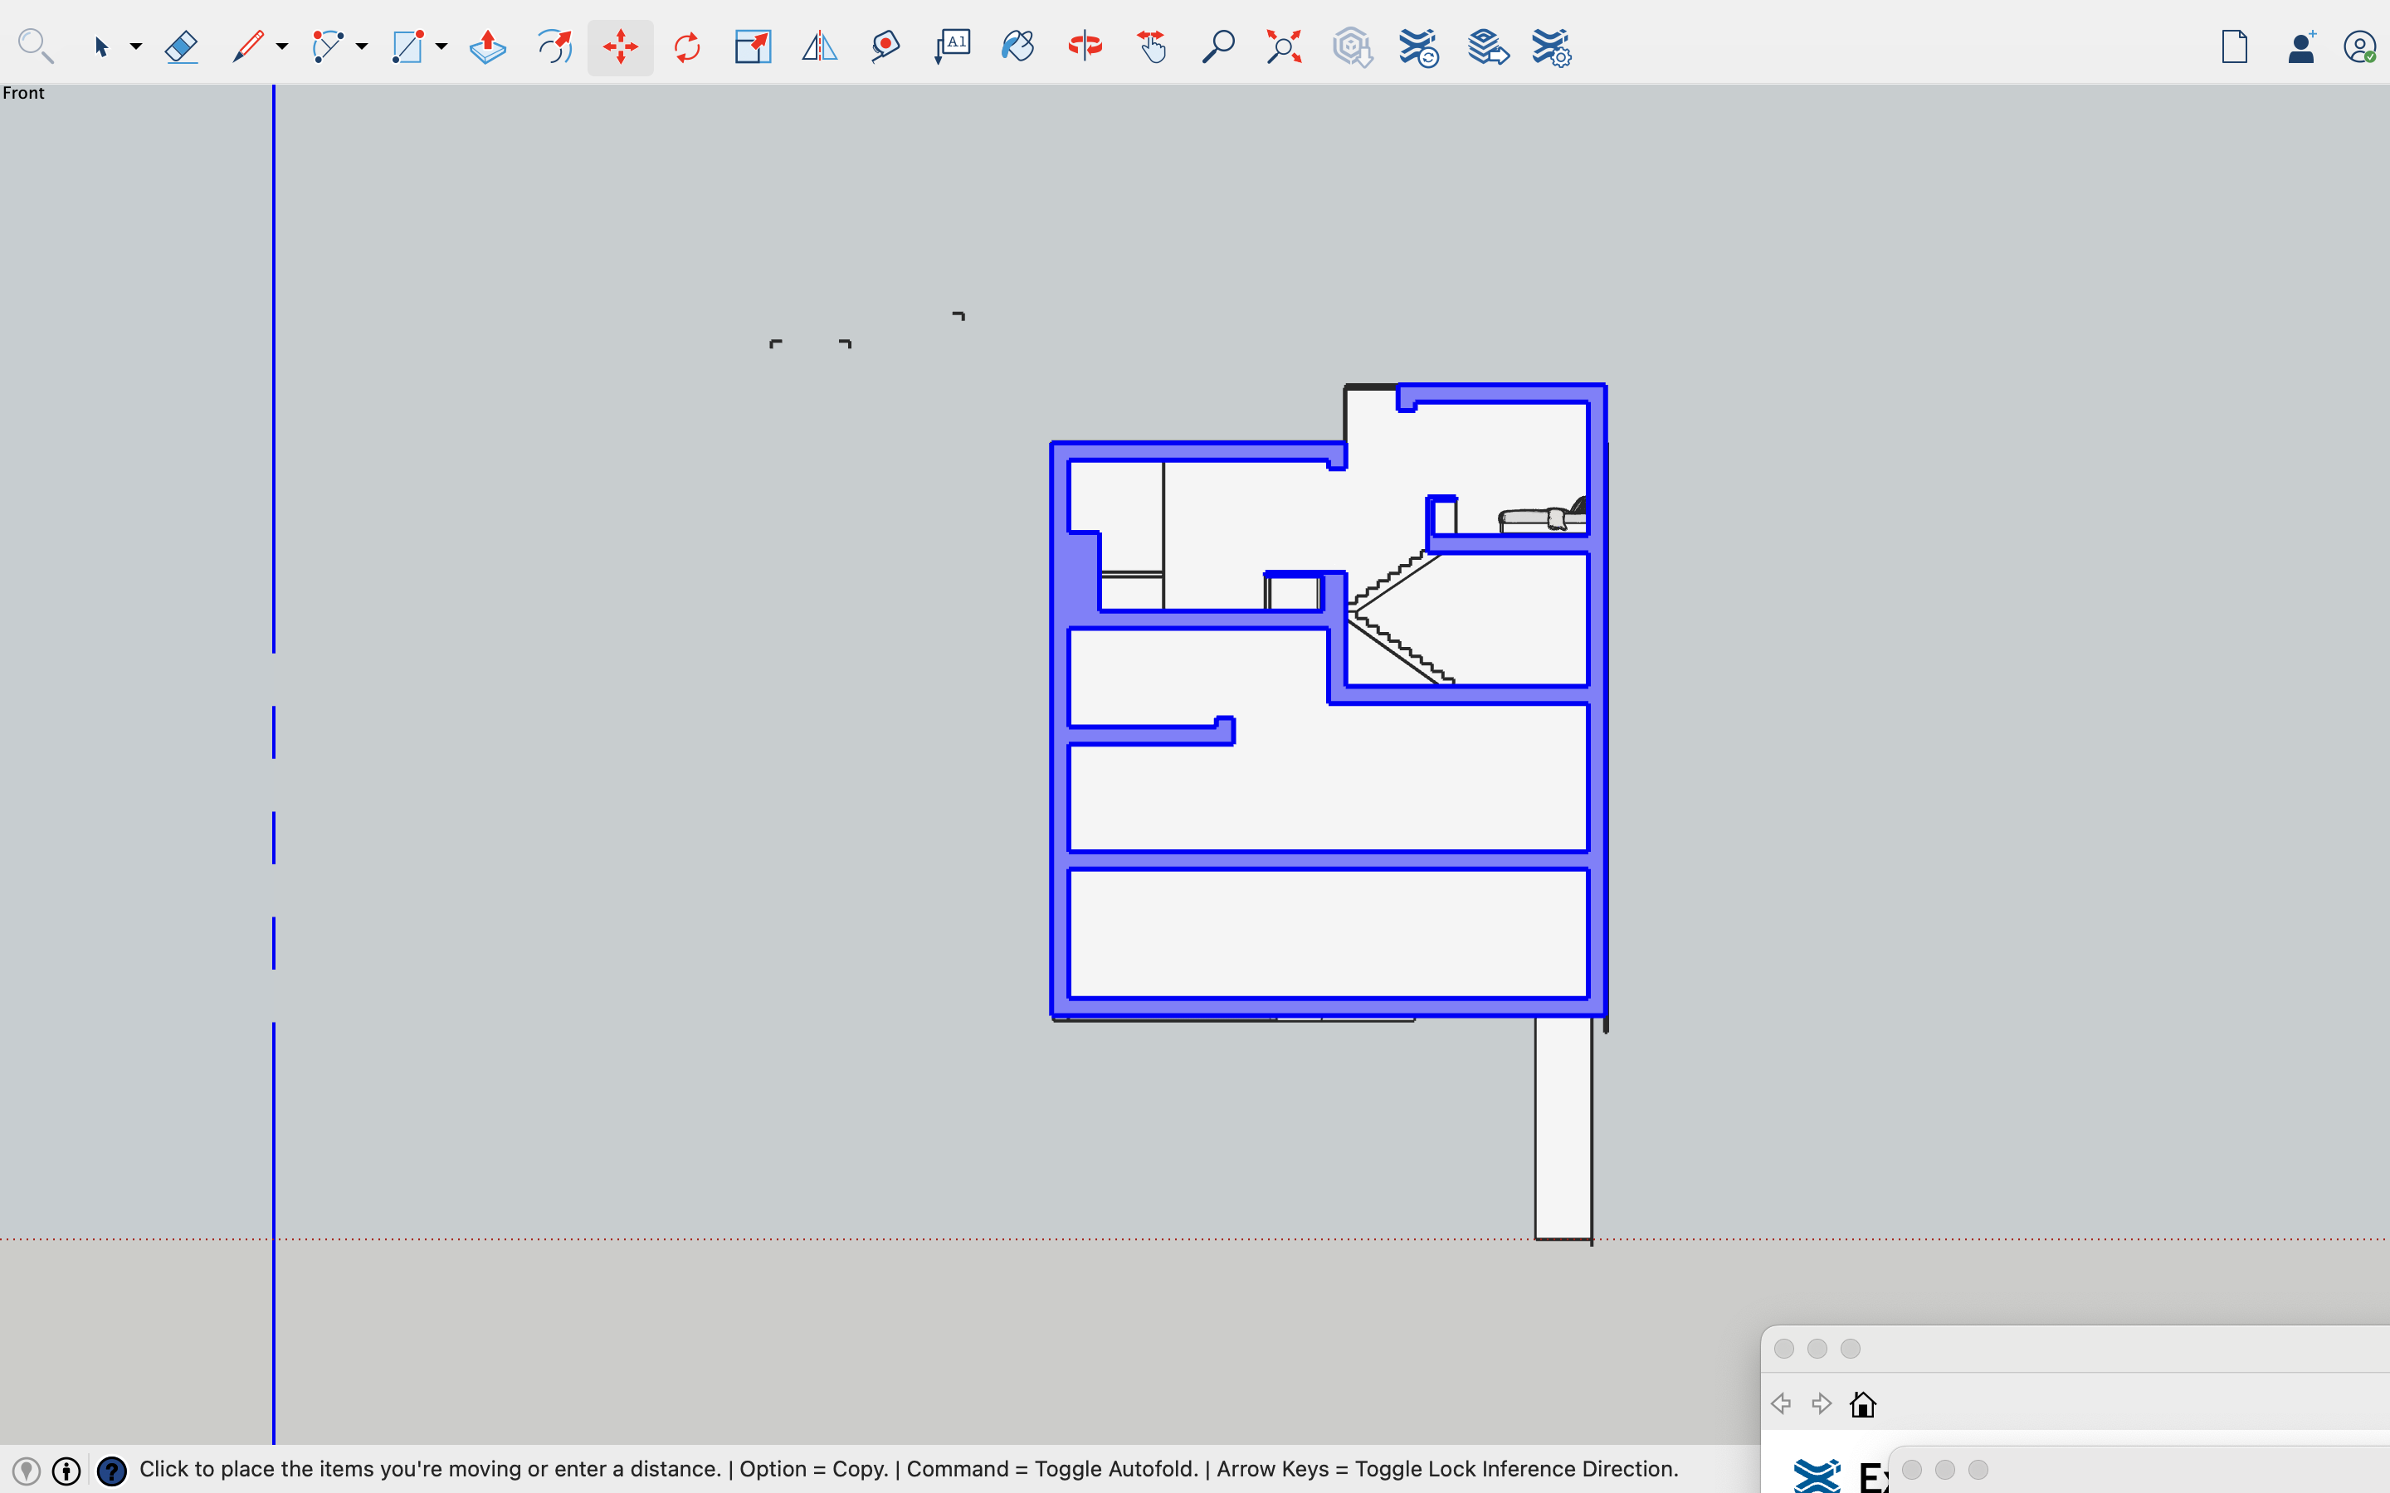Activate the Flip mirror tool
This screenshot has height=1493, width=2390.
point(819,46)
